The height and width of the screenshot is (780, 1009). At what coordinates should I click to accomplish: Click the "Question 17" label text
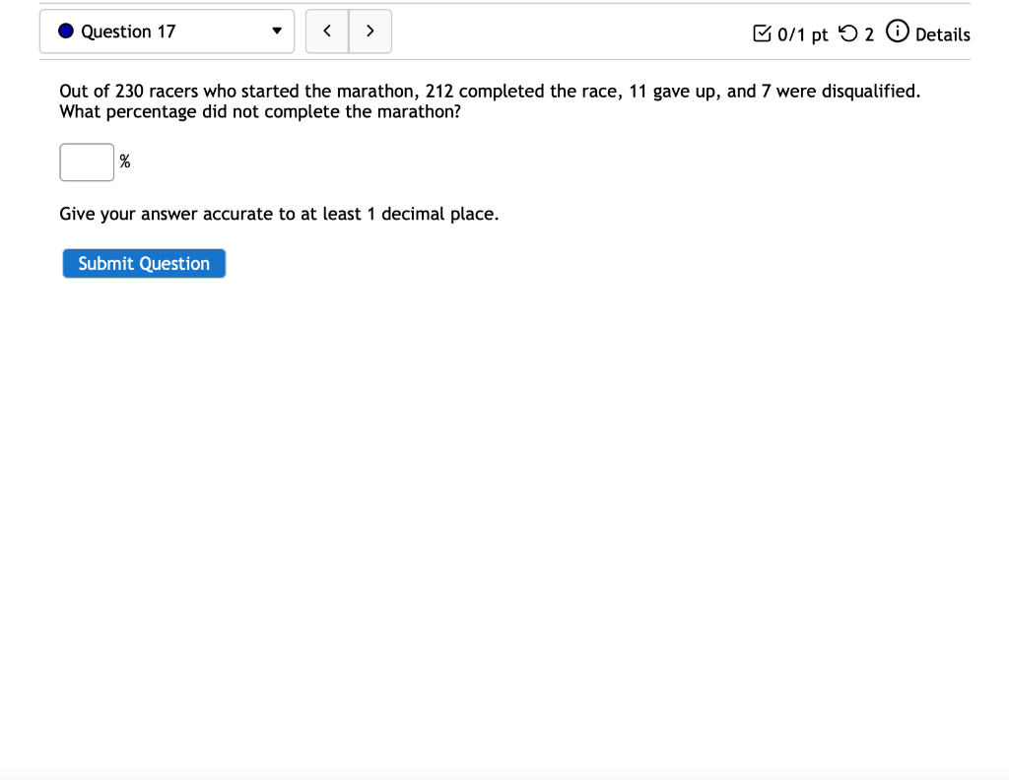coord(128,32)
